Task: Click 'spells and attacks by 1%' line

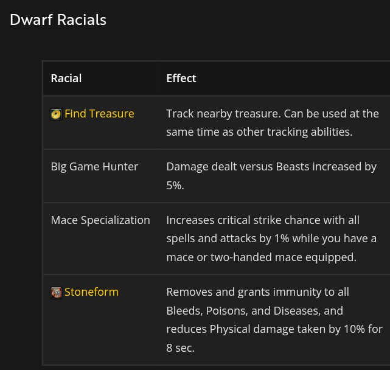Action: pyautogui.click(x=271, y=239)
